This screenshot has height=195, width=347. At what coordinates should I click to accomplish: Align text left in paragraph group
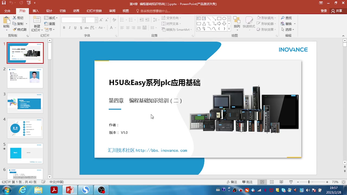coord(122,28)
